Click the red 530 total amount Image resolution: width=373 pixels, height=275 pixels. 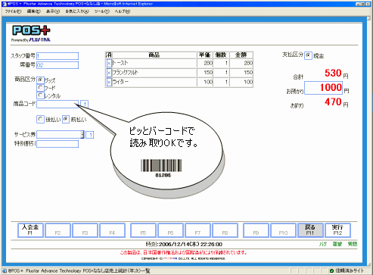[x=333, y=73]
